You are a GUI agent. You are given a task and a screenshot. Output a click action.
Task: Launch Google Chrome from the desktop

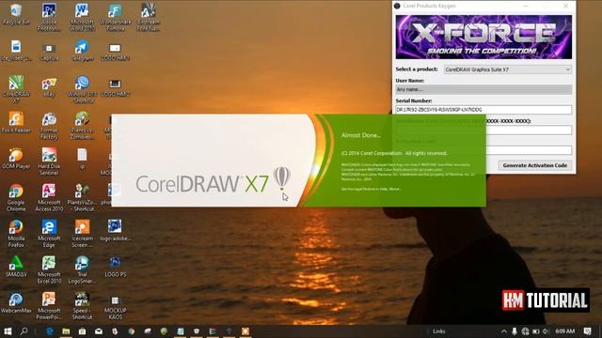16,197
